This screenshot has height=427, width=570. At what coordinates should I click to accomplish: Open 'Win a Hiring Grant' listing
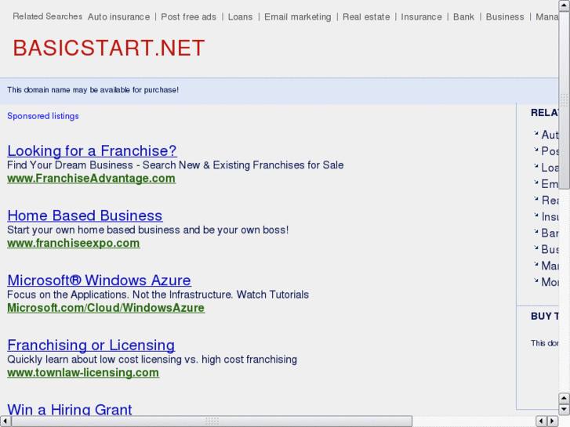coord(70,410)
